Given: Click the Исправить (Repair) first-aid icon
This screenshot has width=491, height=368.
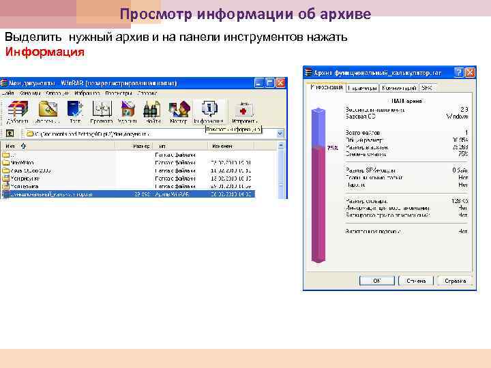Looking at the screenshot, I should coord(245,112).
